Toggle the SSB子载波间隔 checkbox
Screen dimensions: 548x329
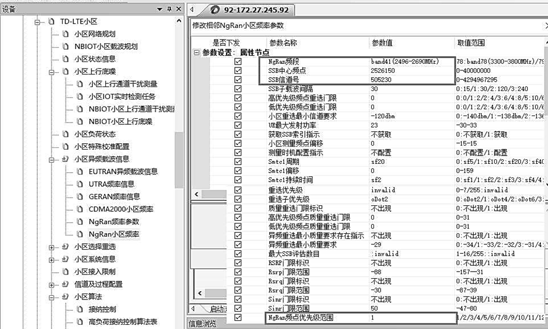point(238,89)
